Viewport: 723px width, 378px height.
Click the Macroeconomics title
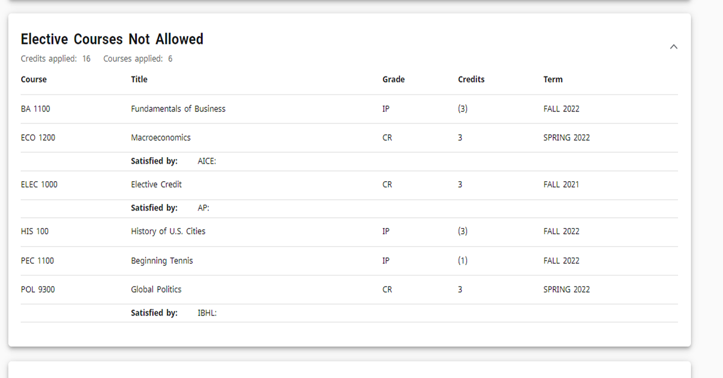[161, 138]
